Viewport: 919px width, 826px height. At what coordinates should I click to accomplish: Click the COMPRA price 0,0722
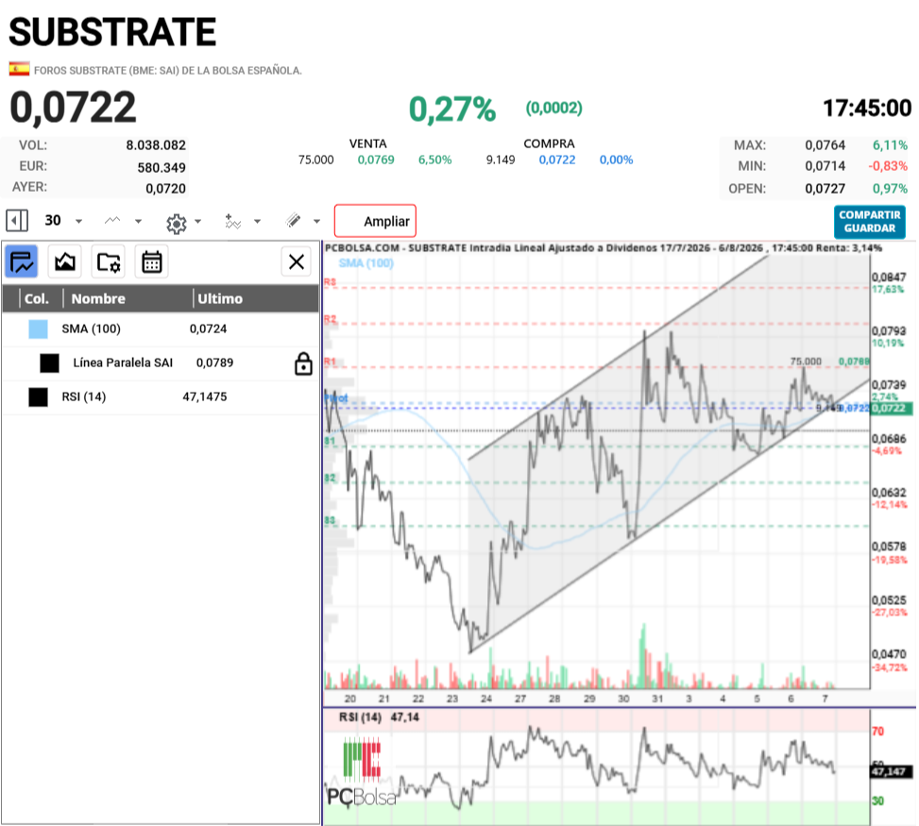[x=557, y=160]
